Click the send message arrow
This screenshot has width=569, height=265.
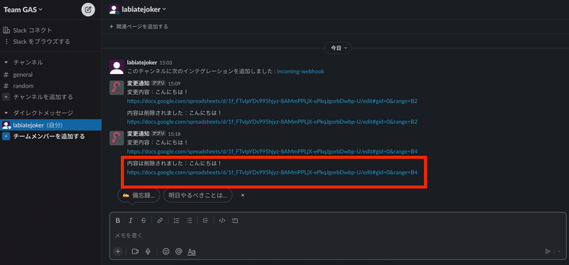pyautogui.click(x=548, y=251)
